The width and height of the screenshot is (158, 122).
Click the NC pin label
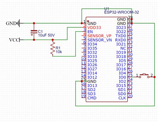coord(123,48)
